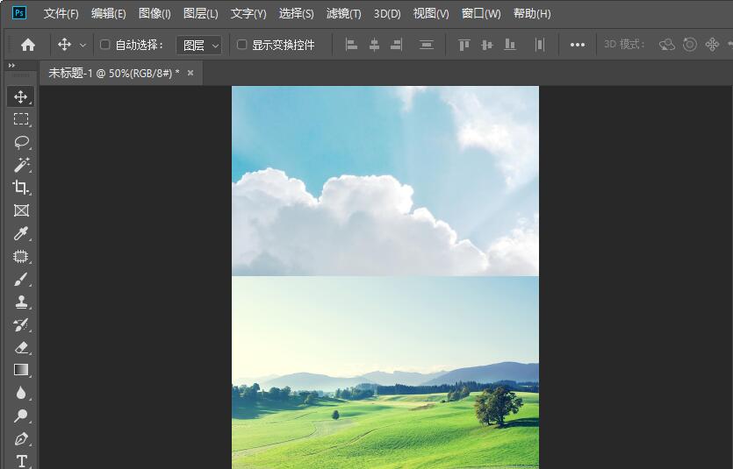Screen dimensions: 733x469
Task: Expand the toolbox with double-arrow
Action: [11, 66]
